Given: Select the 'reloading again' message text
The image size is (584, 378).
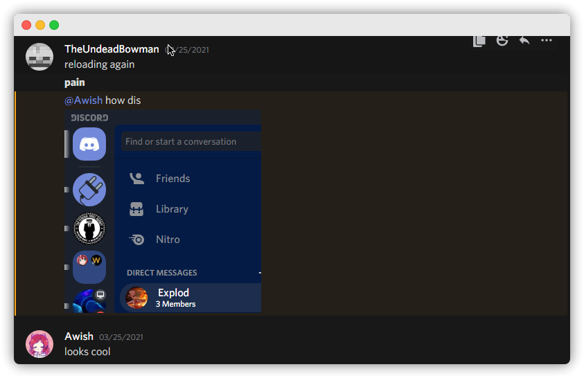Looking at the screenshot, I should pos(100,64).
